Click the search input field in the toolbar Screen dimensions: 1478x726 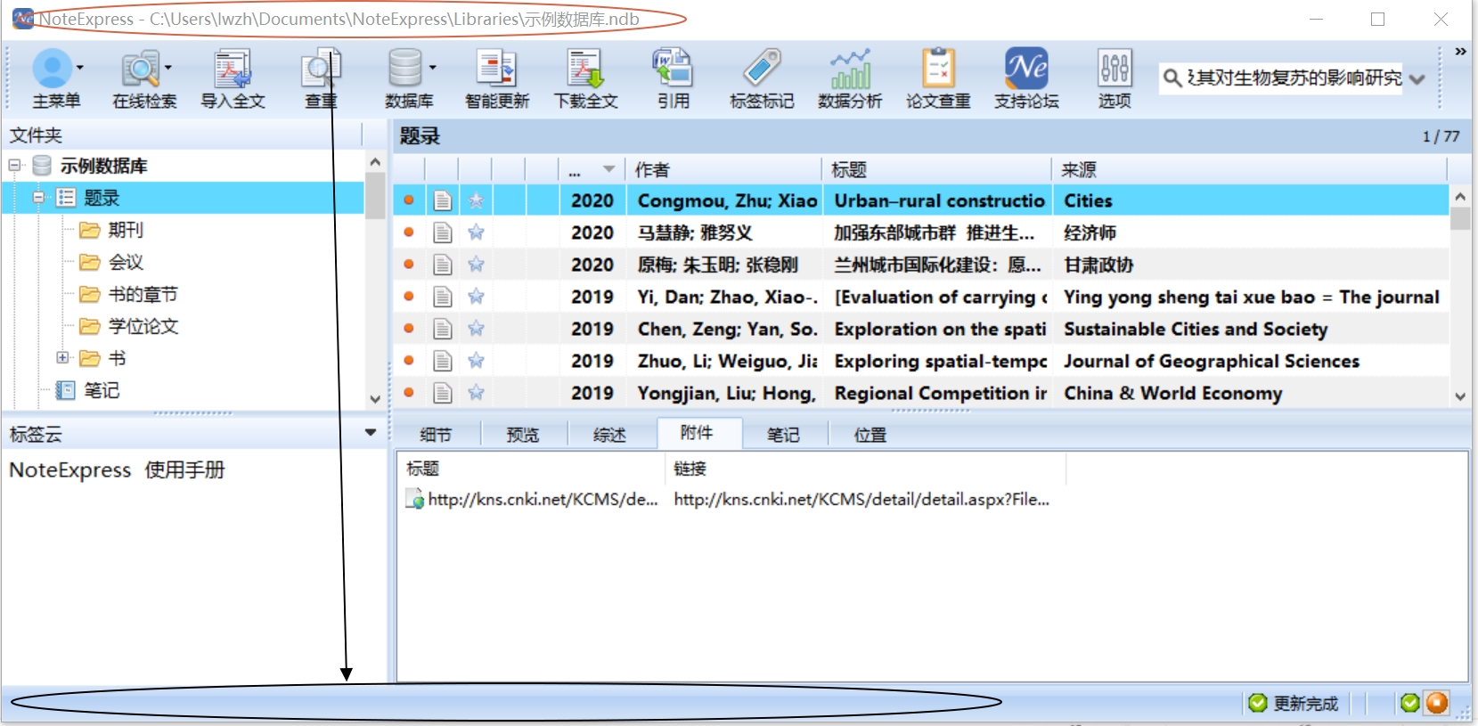[x=1294, y=78]
